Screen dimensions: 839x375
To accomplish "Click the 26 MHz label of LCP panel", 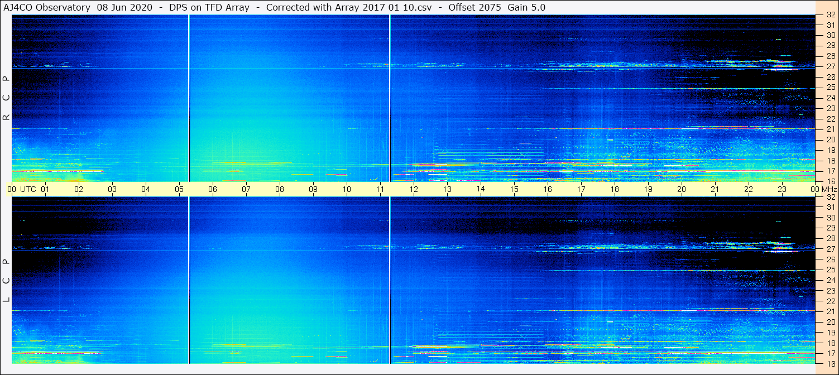I will click(x=830, y=259).
